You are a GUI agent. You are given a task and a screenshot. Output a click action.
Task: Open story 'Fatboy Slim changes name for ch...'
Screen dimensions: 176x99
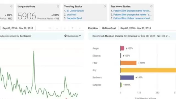pos(132,11)
